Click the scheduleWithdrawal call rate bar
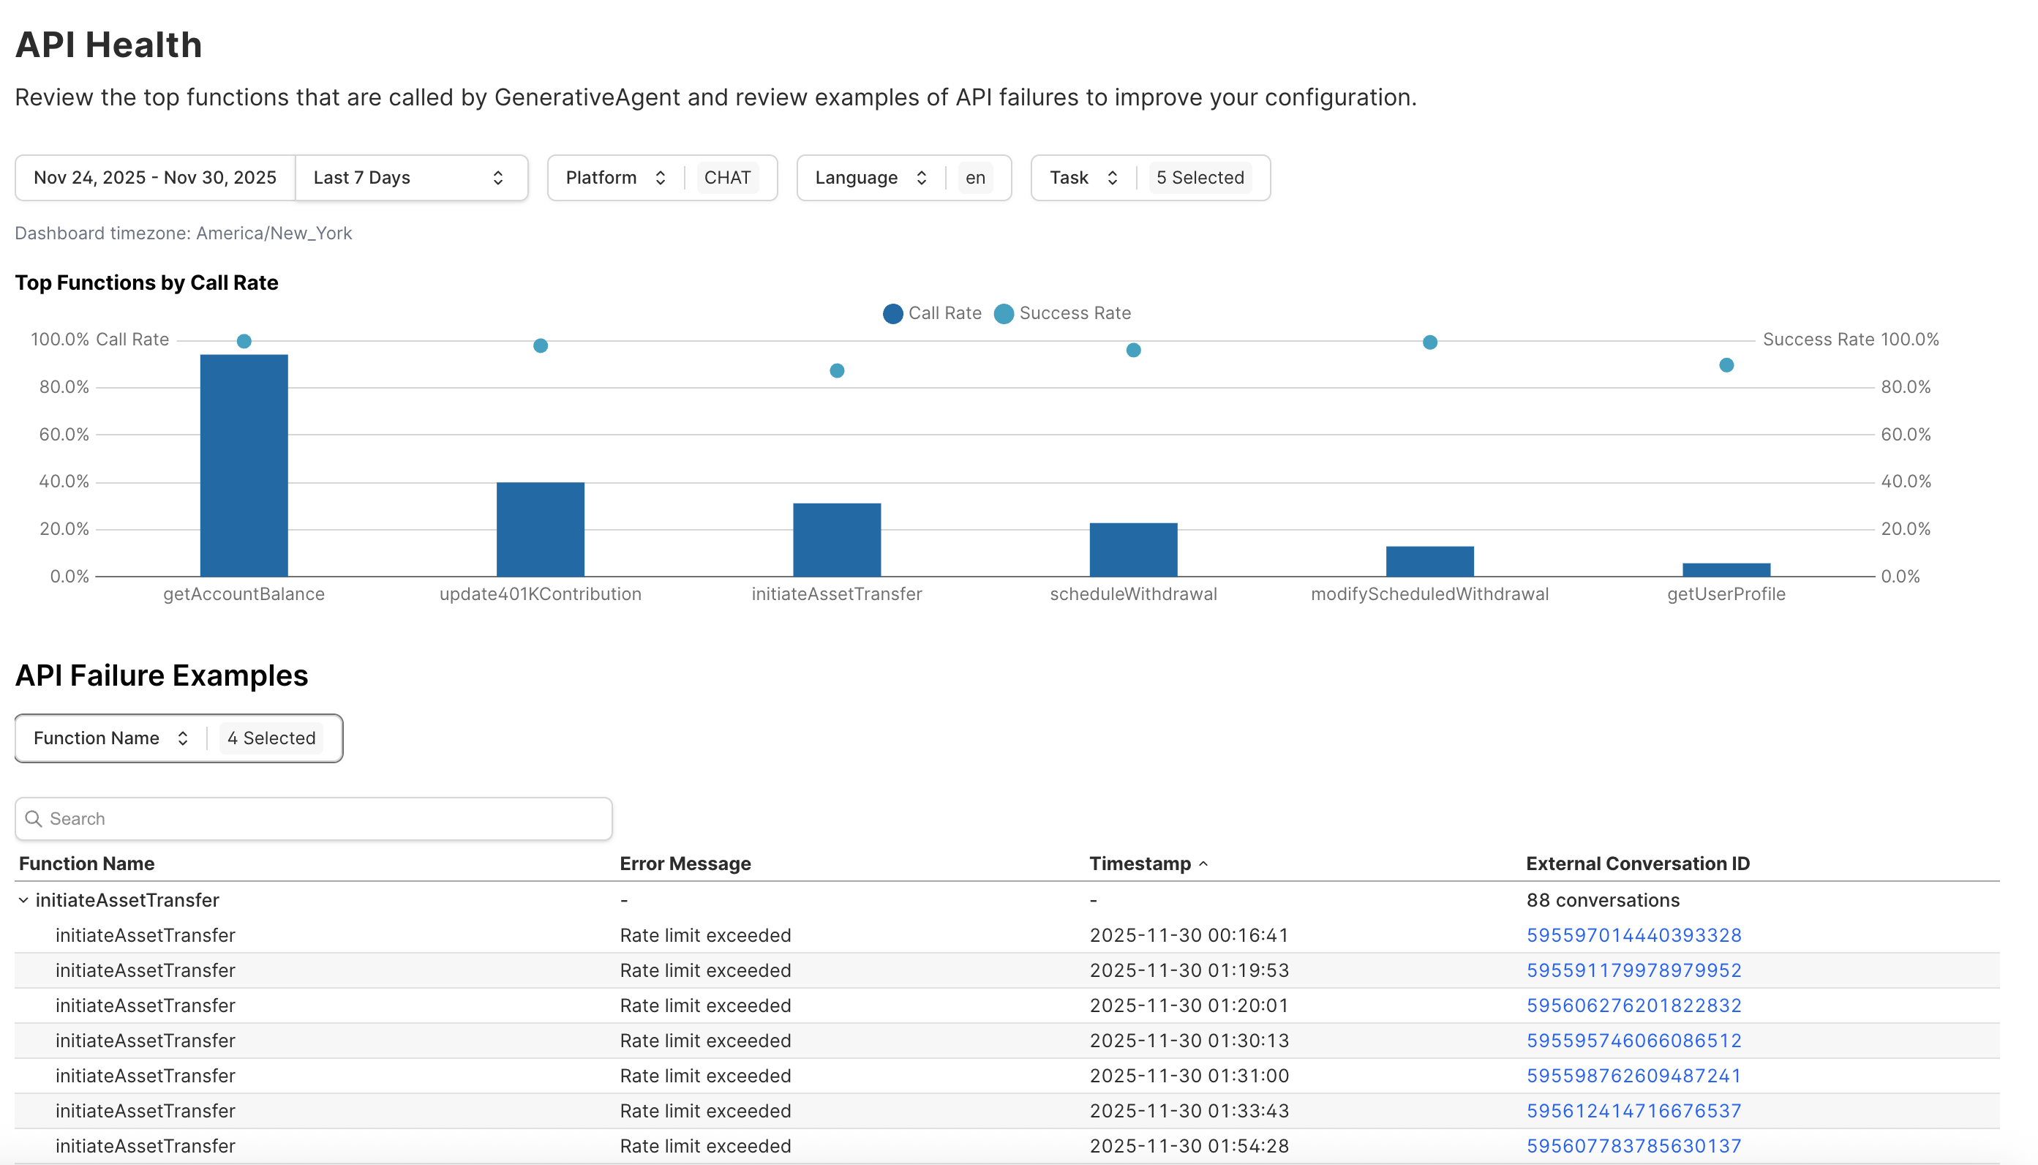 tap(1133, 550)
